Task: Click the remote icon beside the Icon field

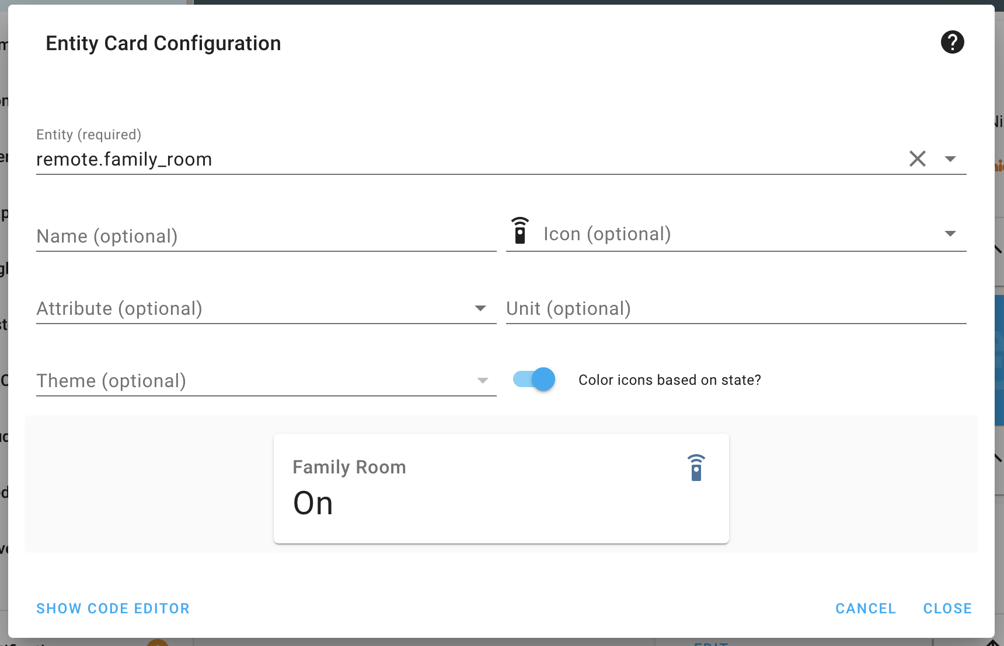Action: 520,231
